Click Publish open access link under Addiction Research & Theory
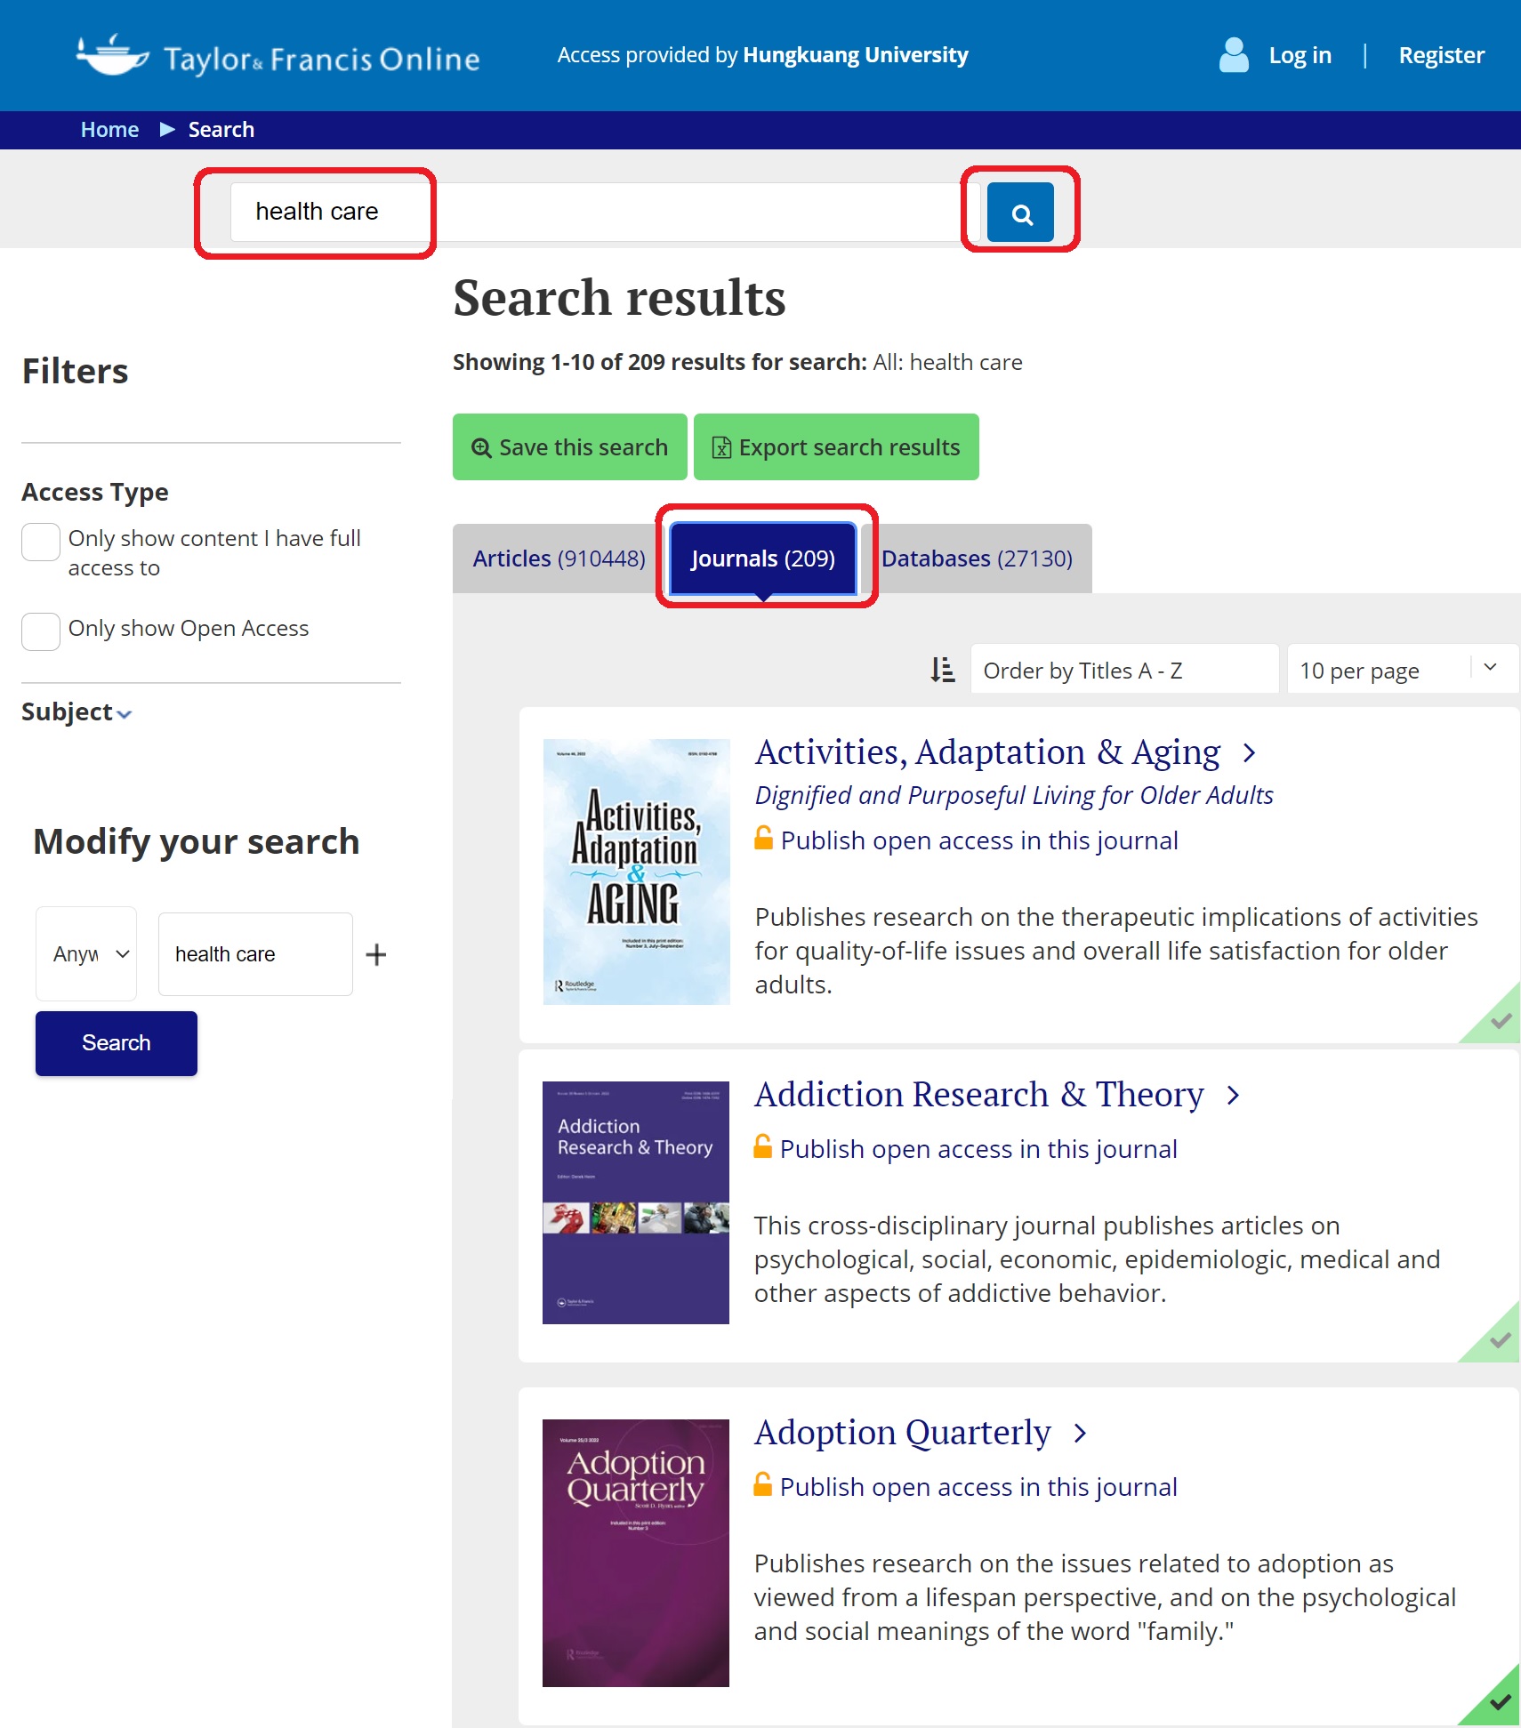 pos(978,1149)
